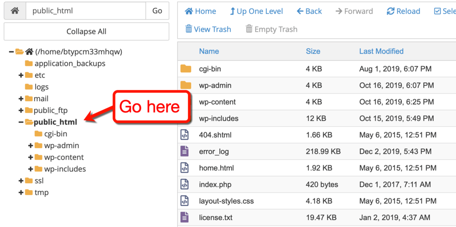The height and width of the screenshot is (227, 456).
Task: Click the license.txt file icon
Action: coord(185,217)
